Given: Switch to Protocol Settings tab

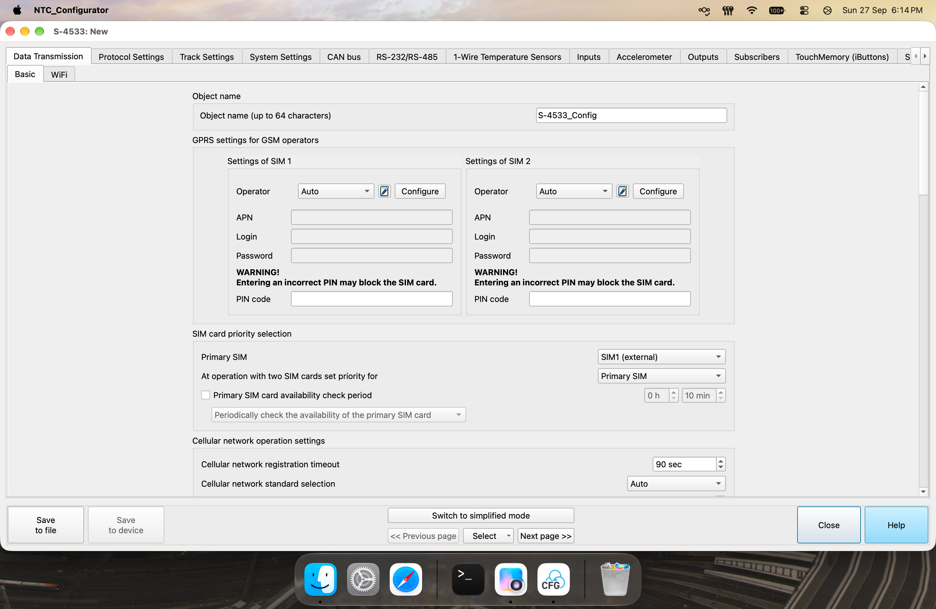Looking at the screenshot, I should 131,57.
